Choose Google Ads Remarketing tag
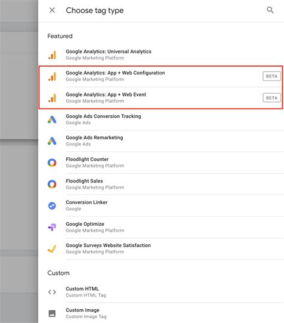Screen dimensions: 284x323 pos(161,141)
